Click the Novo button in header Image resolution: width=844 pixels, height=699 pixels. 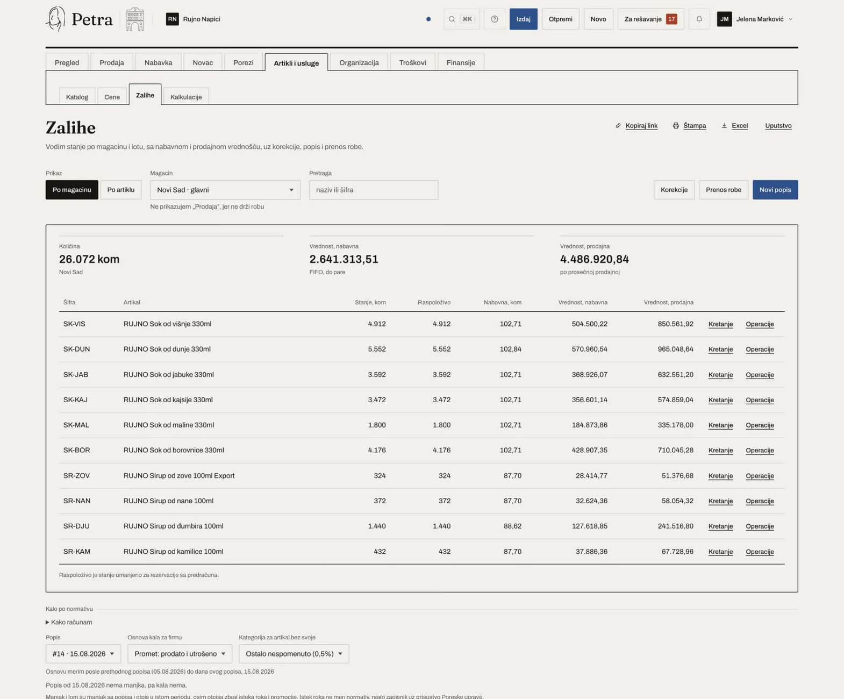pyautogui.click(x=598, y=19)
